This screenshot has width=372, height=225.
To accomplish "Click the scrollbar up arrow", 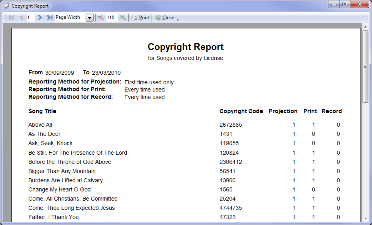I will [365, 26].
